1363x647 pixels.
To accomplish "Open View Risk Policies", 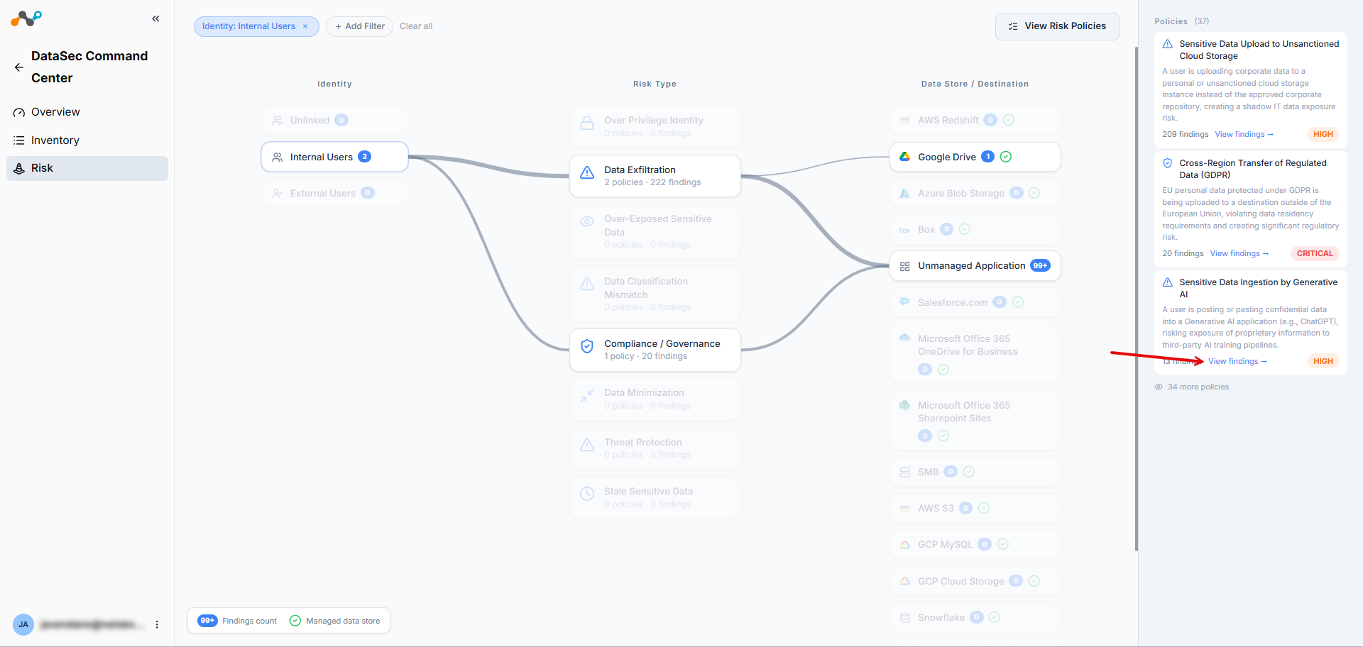I will point(1057,26).
